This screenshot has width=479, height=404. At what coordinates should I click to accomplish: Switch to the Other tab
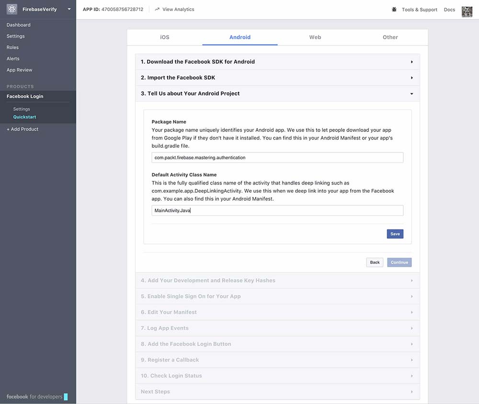coord(390,37)
